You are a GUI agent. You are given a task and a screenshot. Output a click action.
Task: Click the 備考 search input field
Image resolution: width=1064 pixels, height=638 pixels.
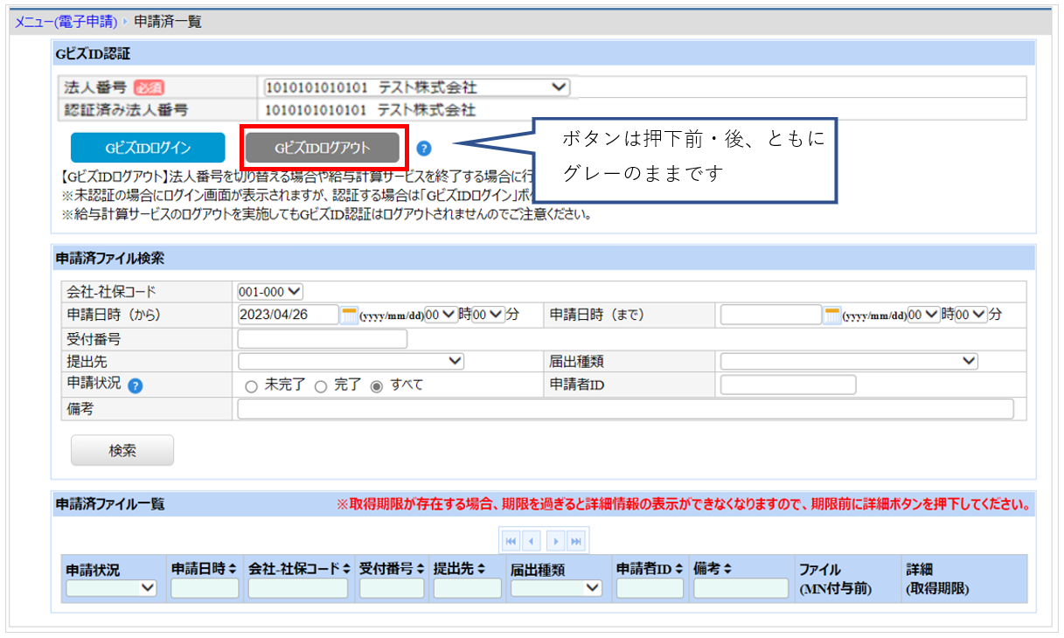pos(625,409)
